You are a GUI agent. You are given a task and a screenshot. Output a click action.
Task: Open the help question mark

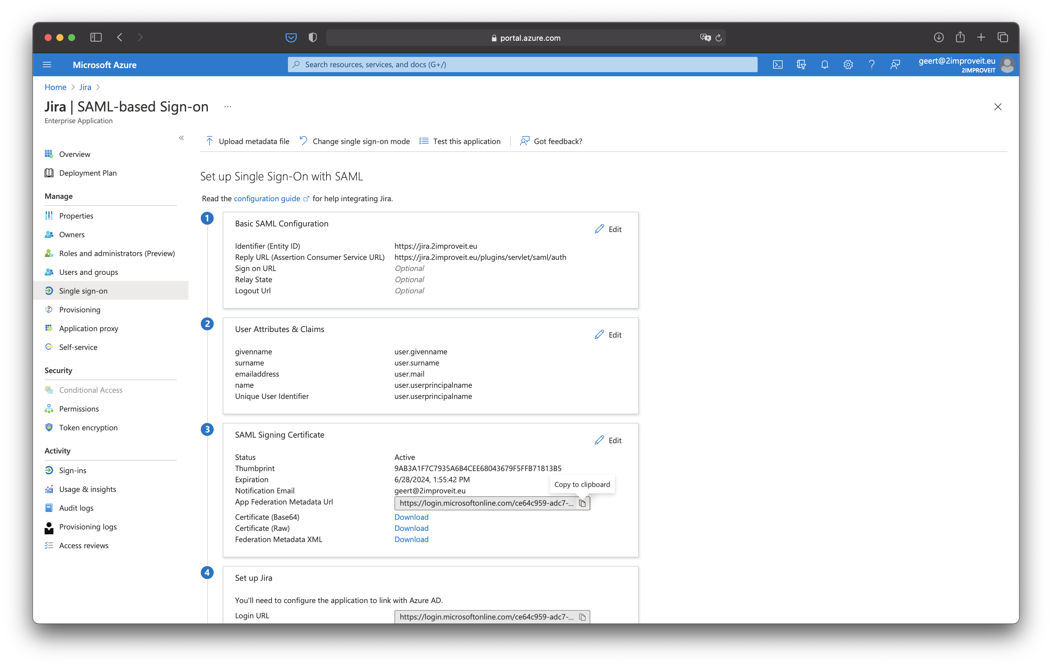[x=871, y=65]
